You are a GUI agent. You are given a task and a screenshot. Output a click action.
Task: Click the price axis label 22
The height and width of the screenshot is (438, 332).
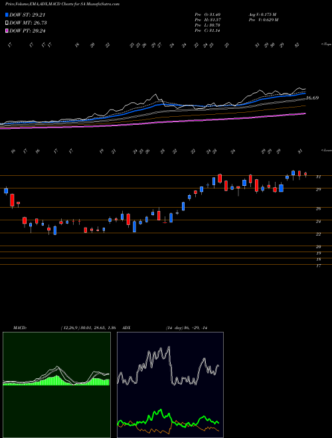pyautogui.click(x=318, y=234)
